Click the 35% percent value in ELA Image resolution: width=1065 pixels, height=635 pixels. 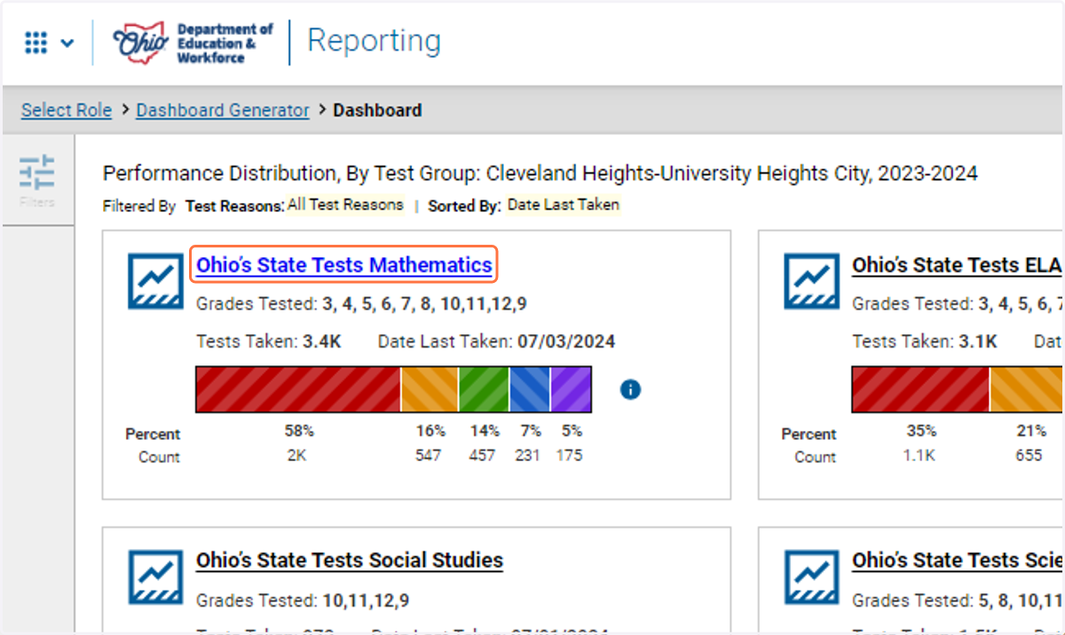click(x=921, y=431)
